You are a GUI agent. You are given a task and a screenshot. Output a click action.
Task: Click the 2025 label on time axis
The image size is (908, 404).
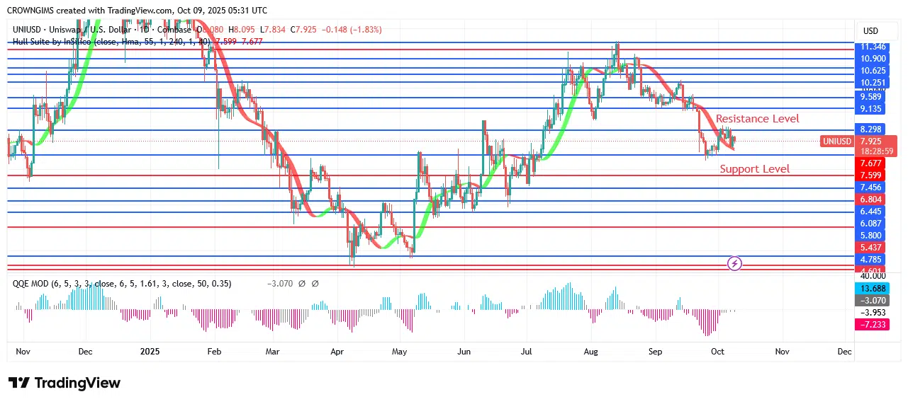coord(150,351)
